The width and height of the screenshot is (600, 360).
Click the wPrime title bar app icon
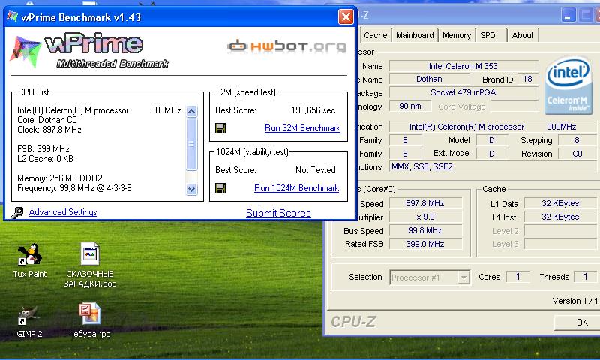point(12,16)
